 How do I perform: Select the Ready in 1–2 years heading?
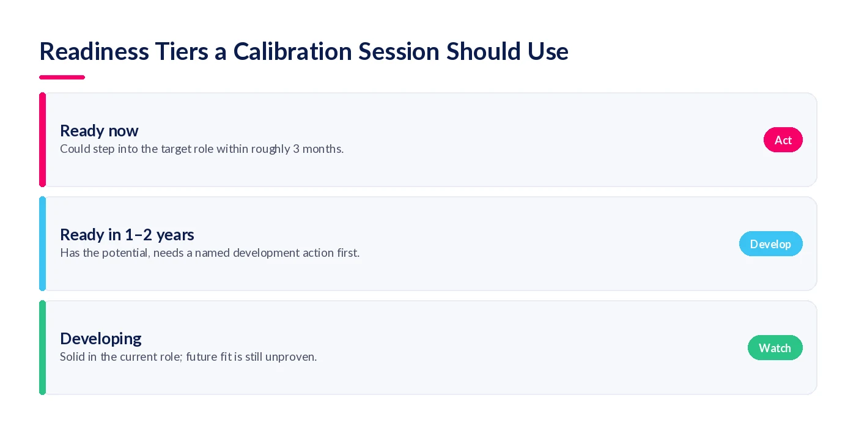tap(127, 235)
